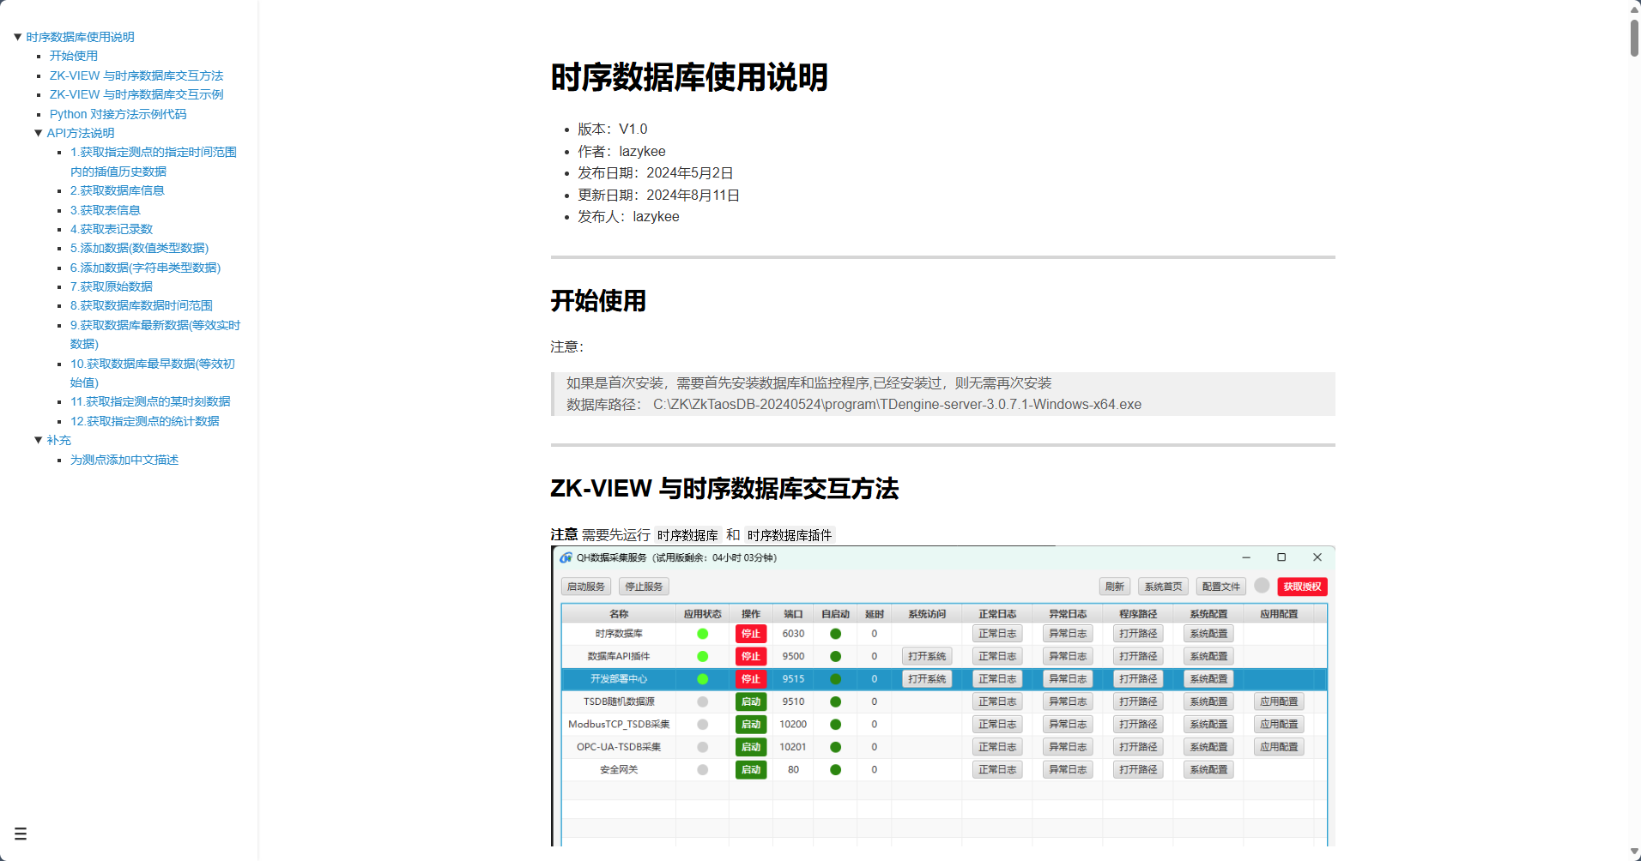This screenshot has width=1641, height=861.
Task: Open the 开始使用 sidebar link
Action: (x=74, y=55)
